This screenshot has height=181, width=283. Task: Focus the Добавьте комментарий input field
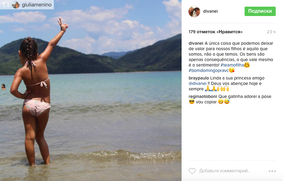[x=225, y=171]
